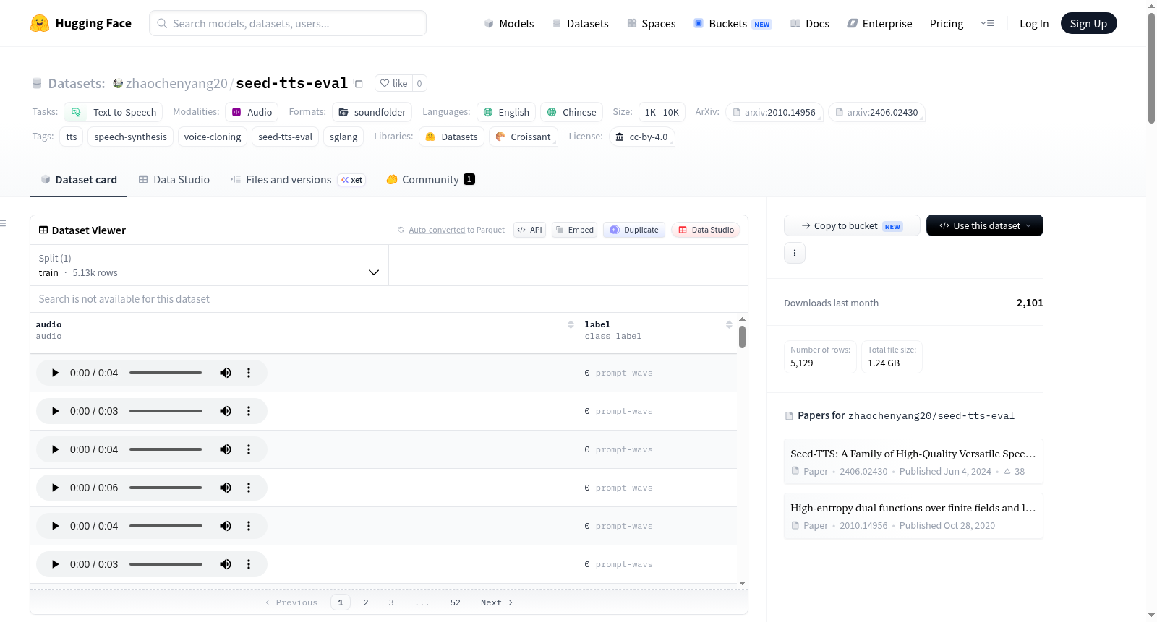1157x622 pixels.
Task: Open Enterprise in the top navigation
Action: tap(879, 23)
